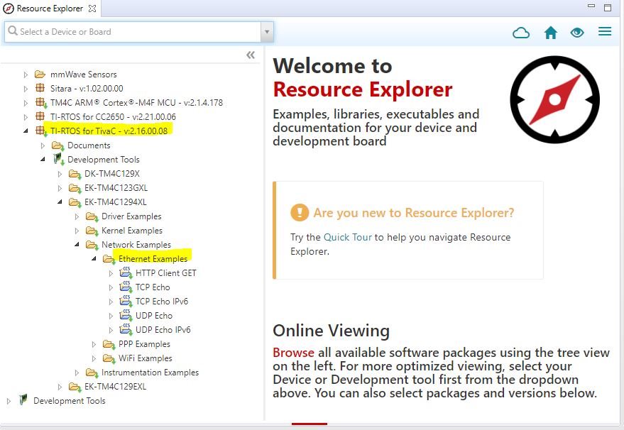Click the Kernel Examples folder icon
This screenshot has height=430, width=624.
coord(92,231)
